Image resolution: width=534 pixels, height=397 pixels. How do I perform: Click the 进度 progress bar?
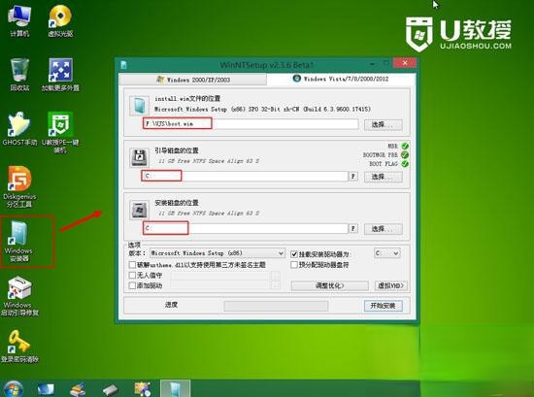[x=276, y=306]
